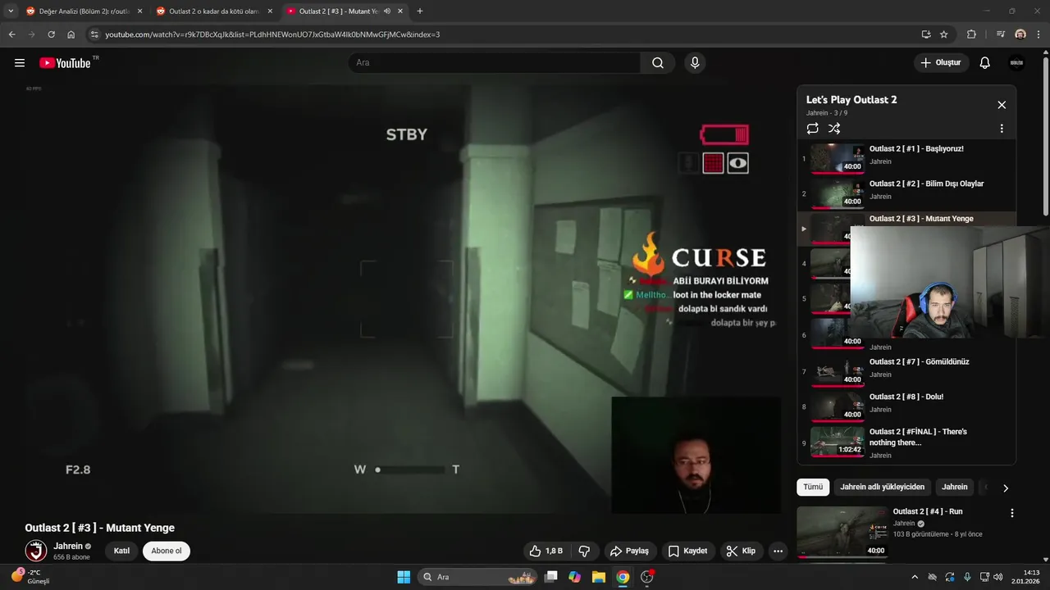Open the weather widget -2°C Güneşli
1050x590 pixels.
[30, 576]
